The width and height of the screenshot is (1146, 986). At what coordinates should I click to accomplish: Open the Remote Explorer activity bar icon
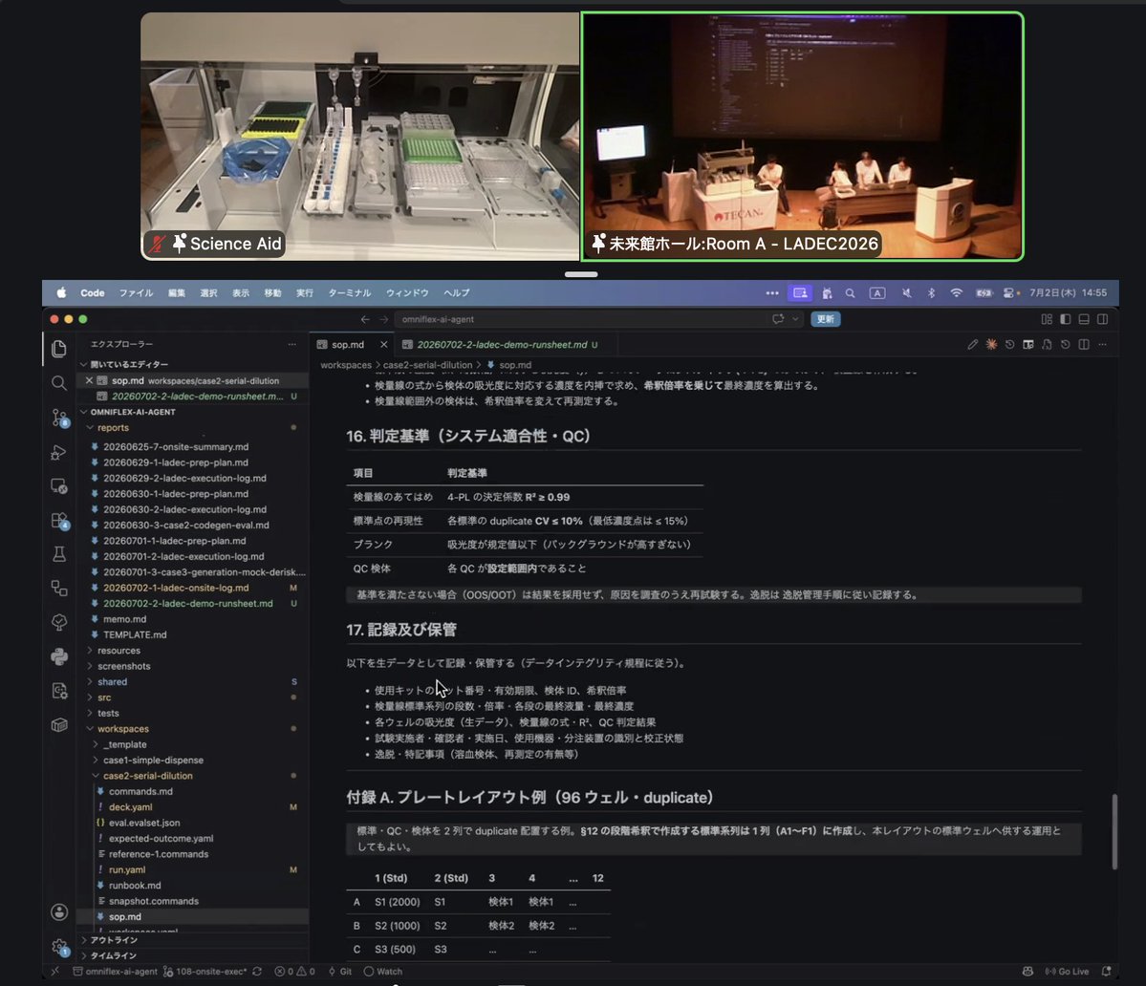point(59,486)
